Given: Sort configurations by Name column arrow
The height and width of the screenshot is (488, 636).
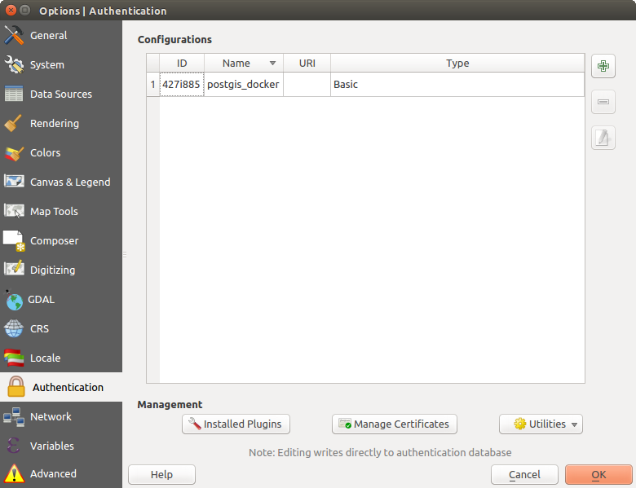Looking at the screenshot, I should coord(272,64).
